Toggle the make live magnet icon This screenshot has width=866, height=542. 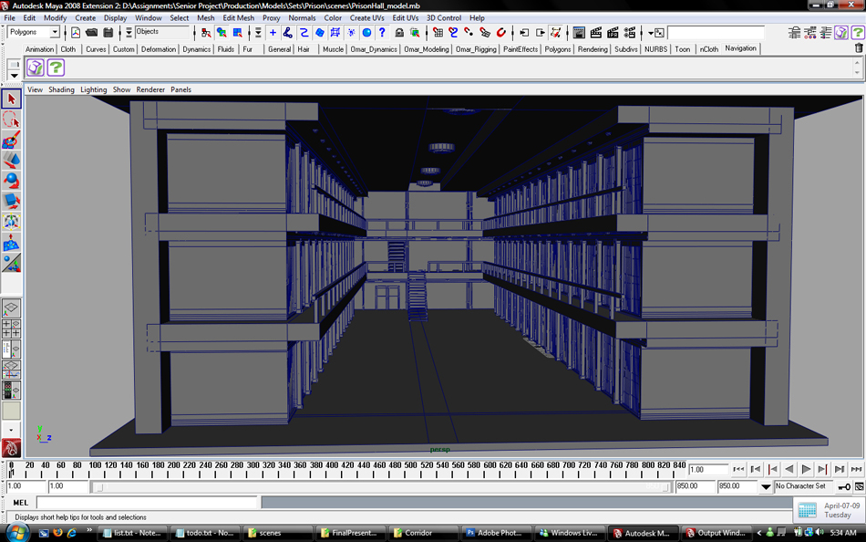(501, 33)
